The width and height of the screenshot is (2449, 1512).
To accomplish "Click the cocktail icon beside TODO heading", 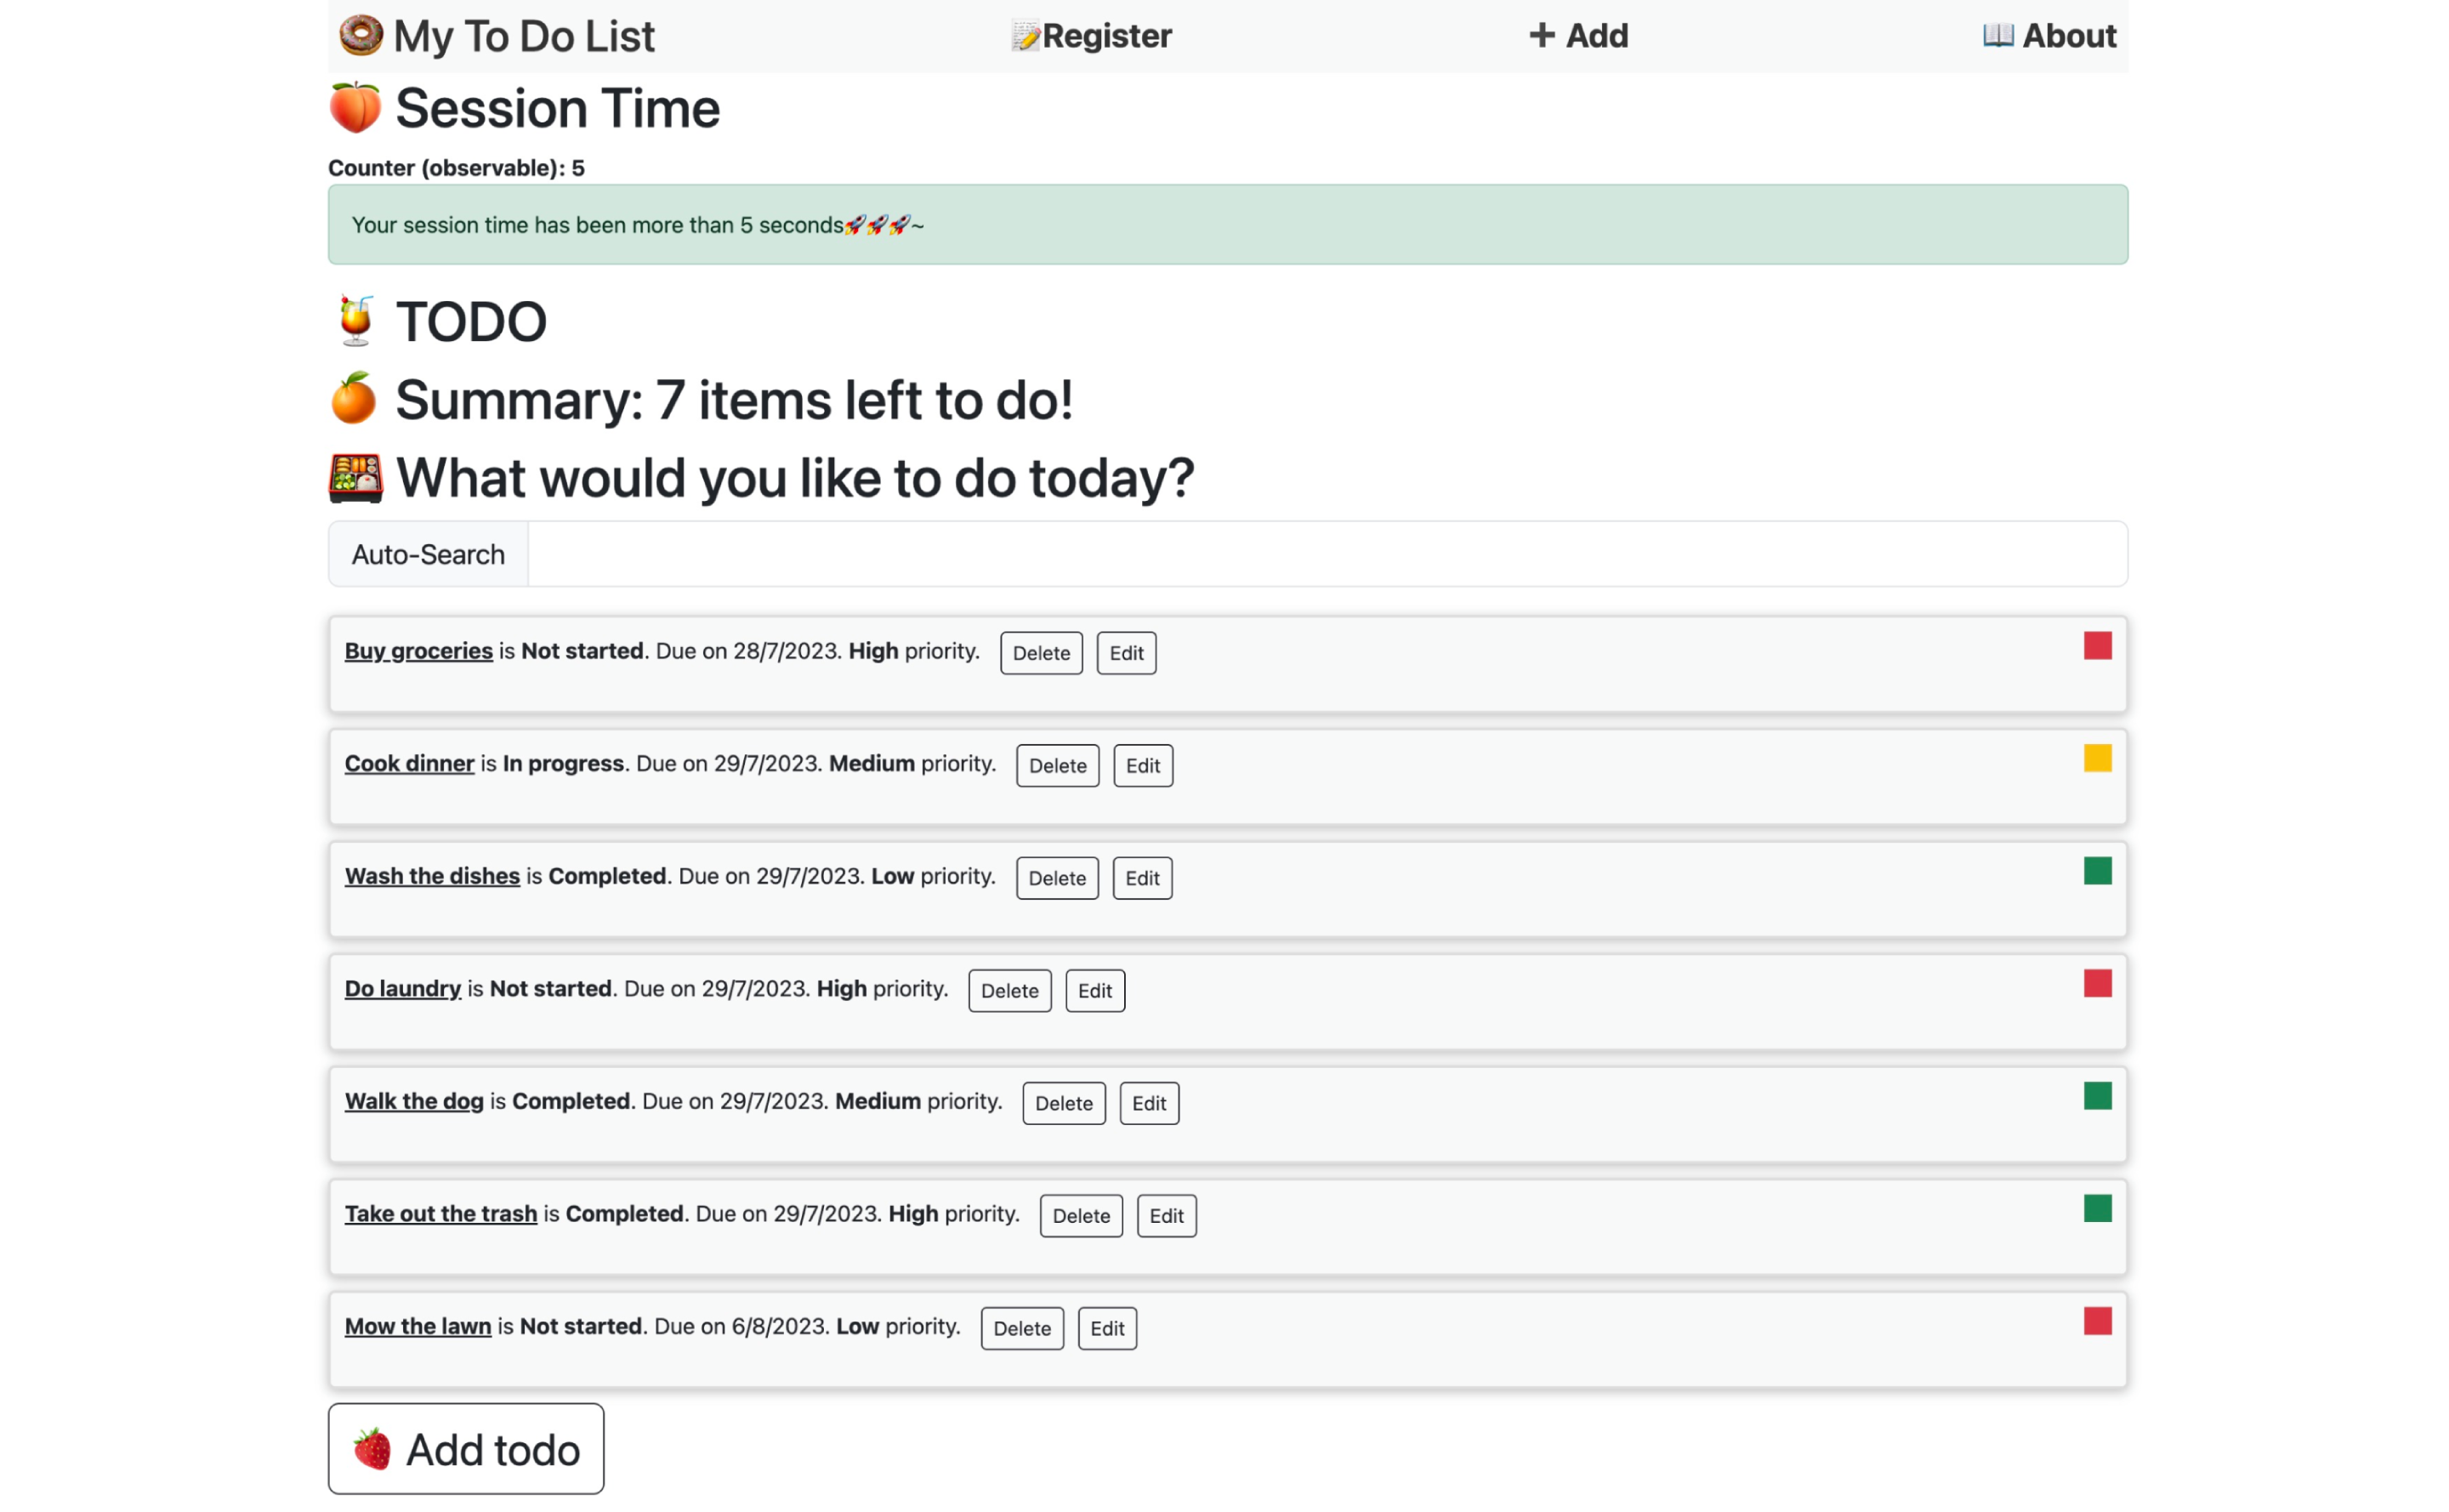I will coord(355,321).
